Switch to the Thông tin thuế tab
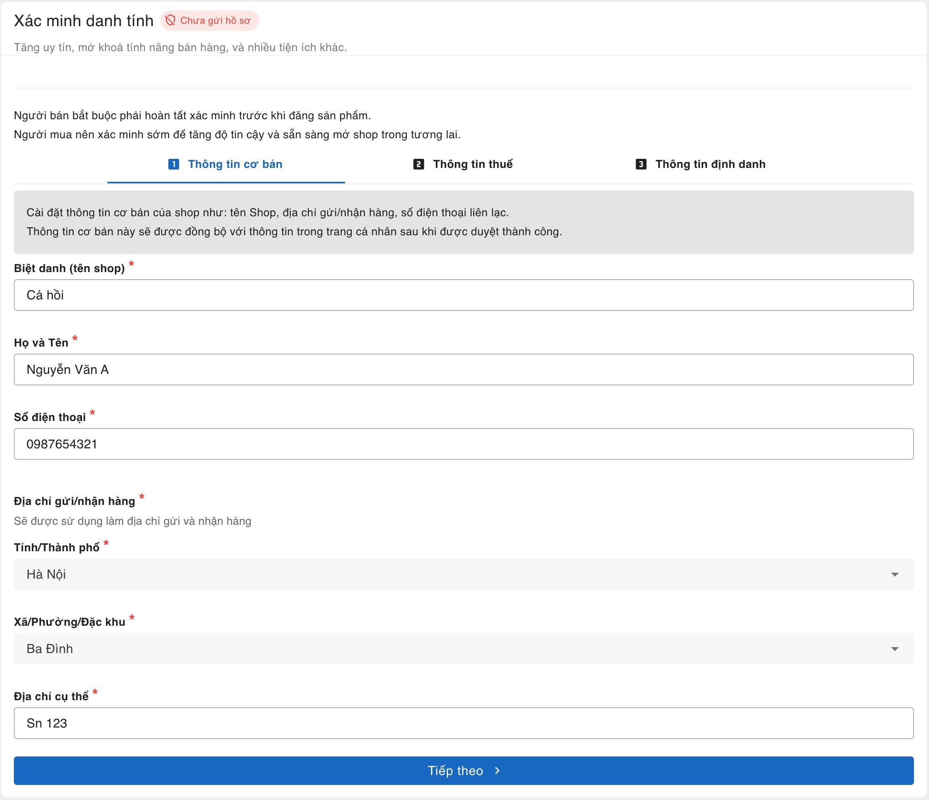 click(x=463, y=164)
